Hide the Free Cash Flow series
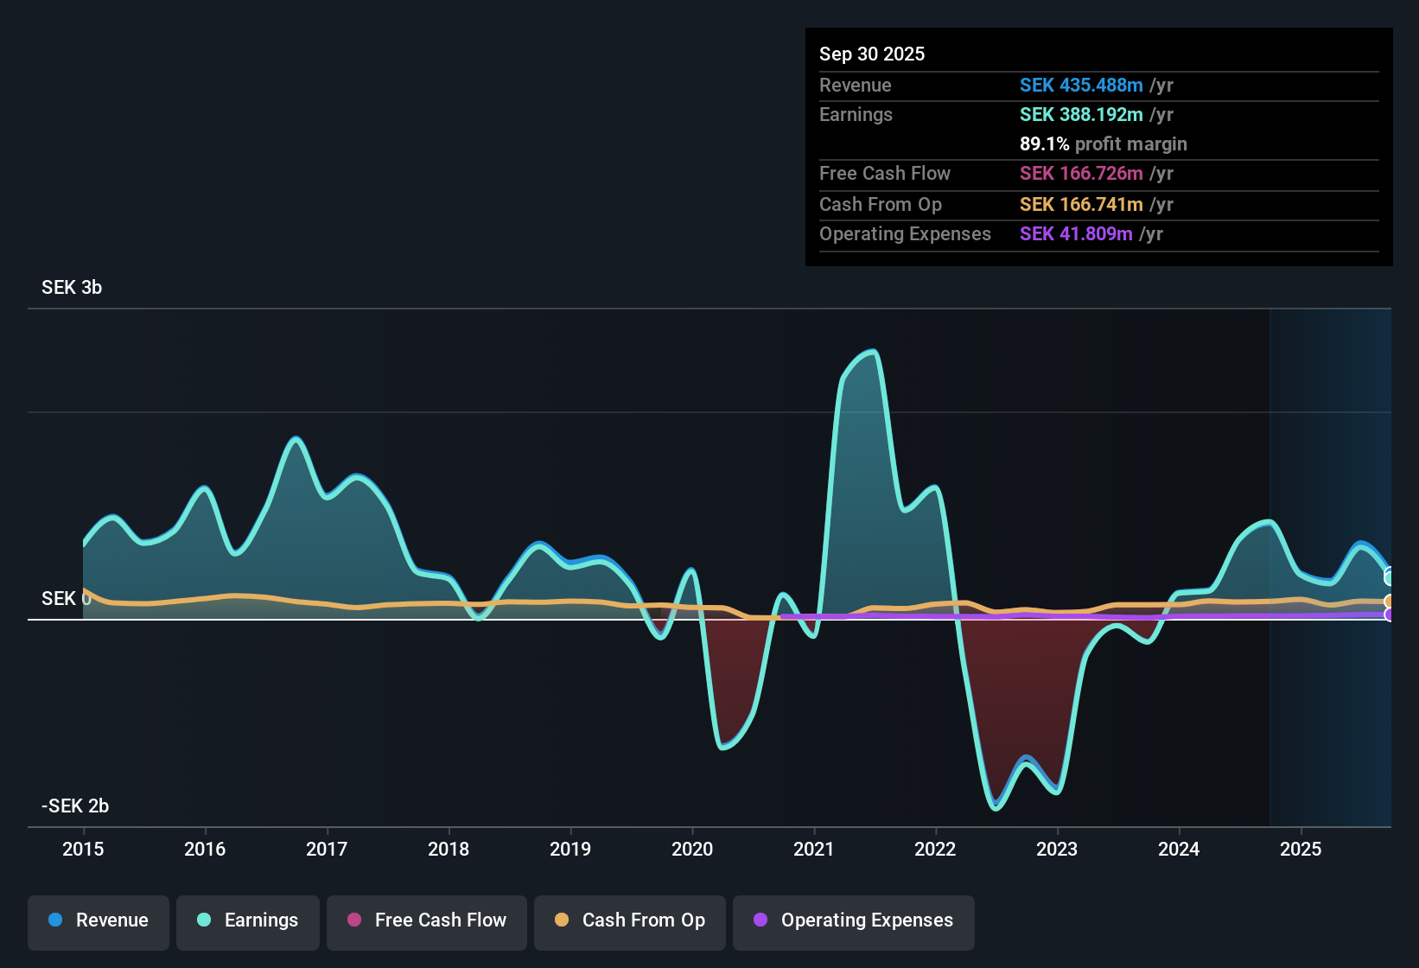The height and width of the screenshot is (968, 1419). pos(427,921)
